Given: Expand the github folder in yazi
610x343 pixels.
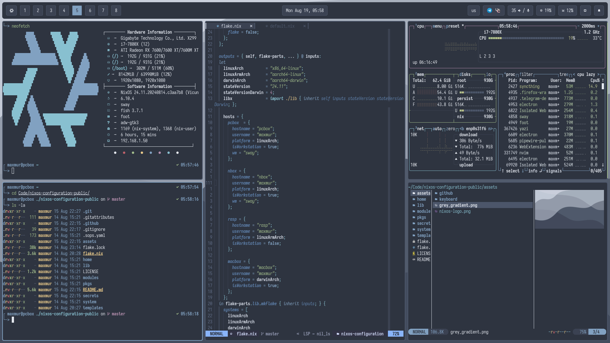Looking at the screenshot, I should tap(446, 193).
